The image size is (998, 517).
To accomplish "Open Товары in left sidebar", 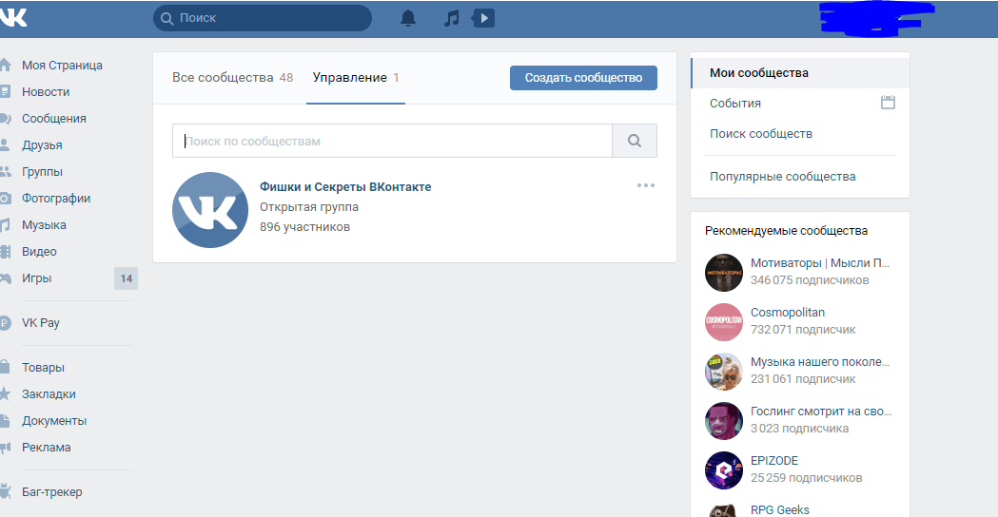I will pyautogui.click(x=43, y=368).
